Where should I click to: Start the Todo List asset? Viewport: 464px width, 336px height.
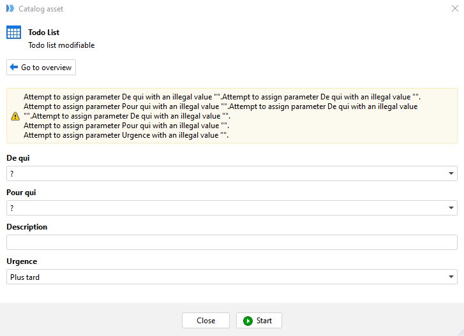click(259, 321)
